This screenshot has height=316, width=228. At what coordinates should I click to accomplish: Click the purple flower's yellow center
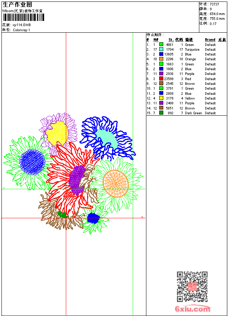57,133
